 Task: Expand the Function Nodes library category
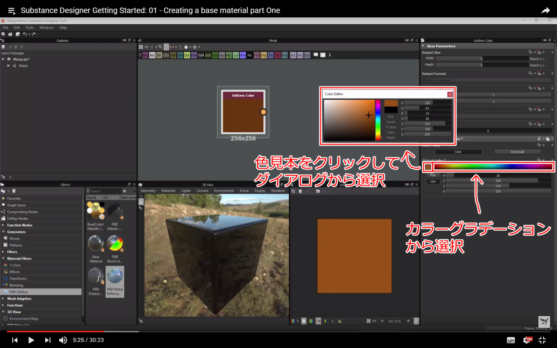[x=3, y=225]
